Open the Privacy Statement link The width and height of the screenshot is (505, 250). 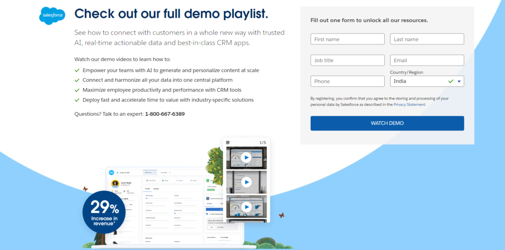point(409,105)
